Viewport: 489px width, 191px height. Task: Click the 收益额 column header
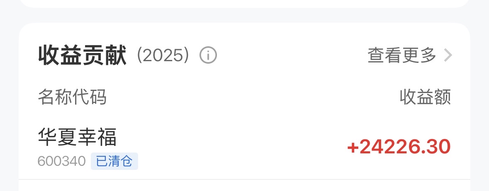(x=425, y=97)
